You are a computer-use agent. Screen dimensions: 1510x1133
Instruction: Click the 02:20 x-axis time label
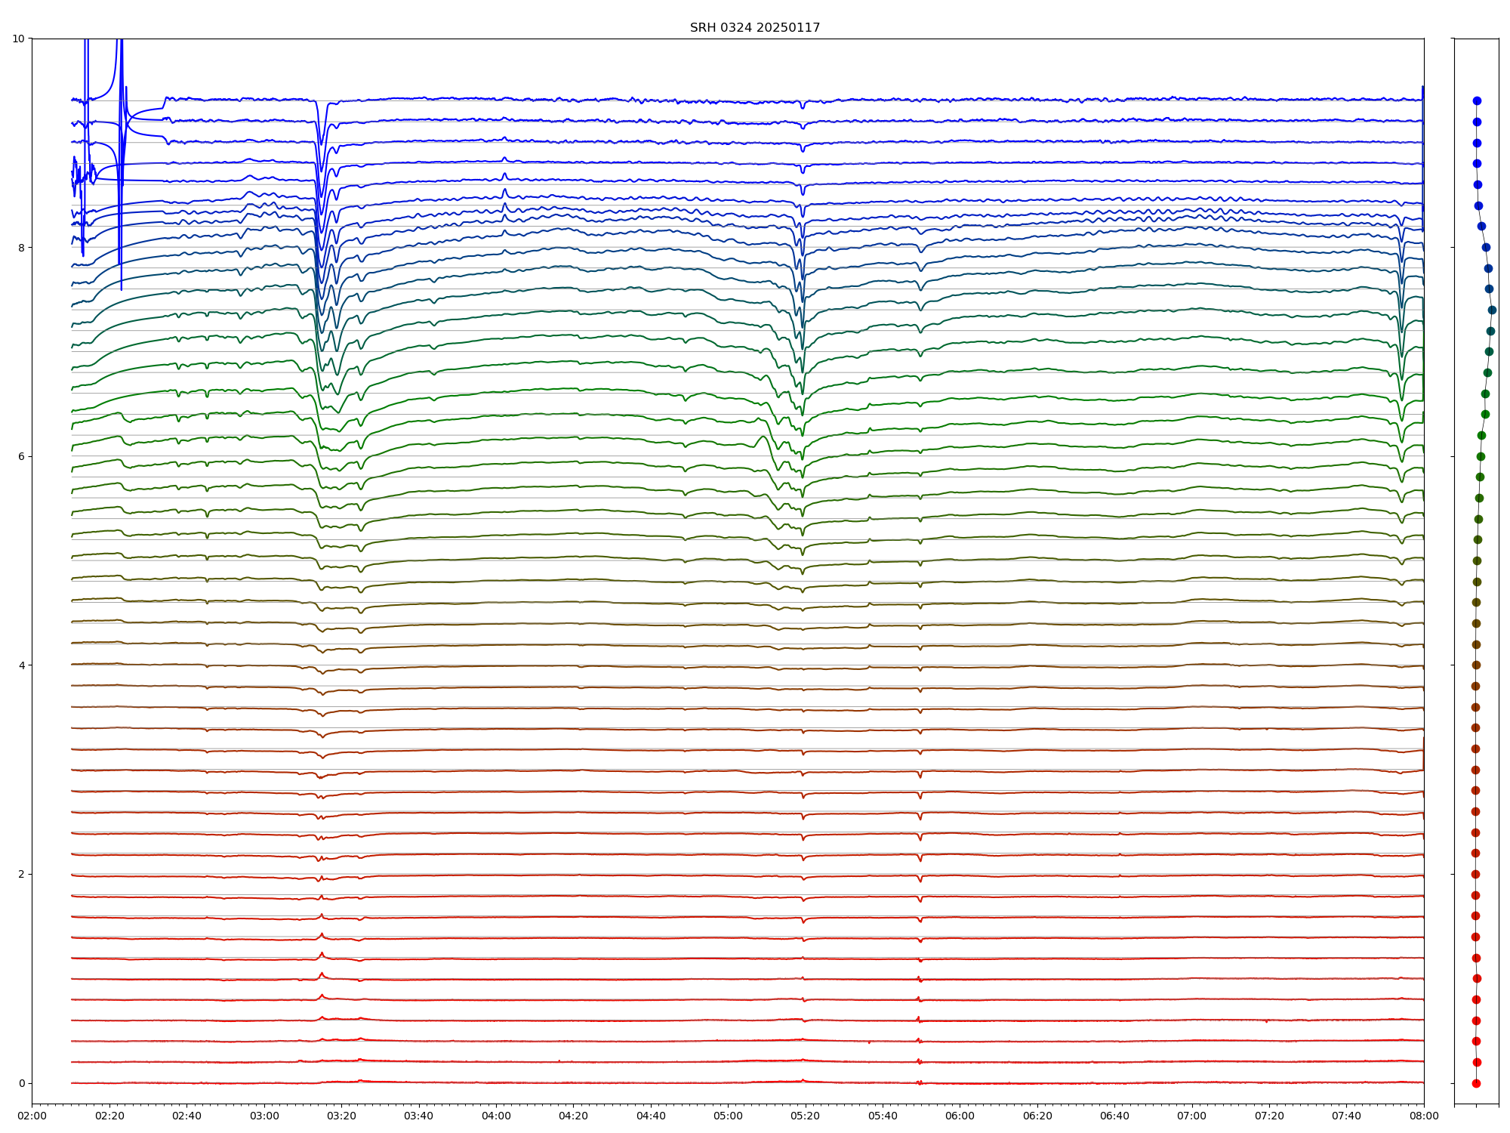(109, 1116)
